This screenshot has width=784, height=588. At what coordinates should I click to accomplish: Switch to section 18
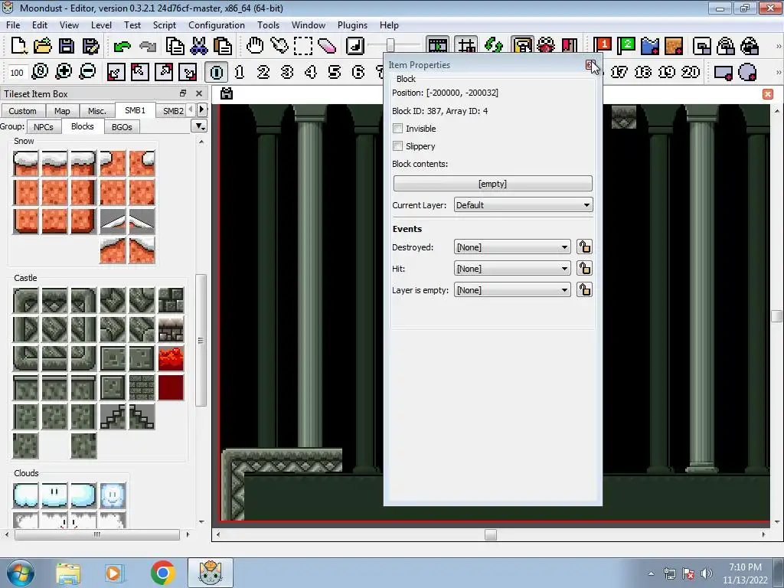643,72
